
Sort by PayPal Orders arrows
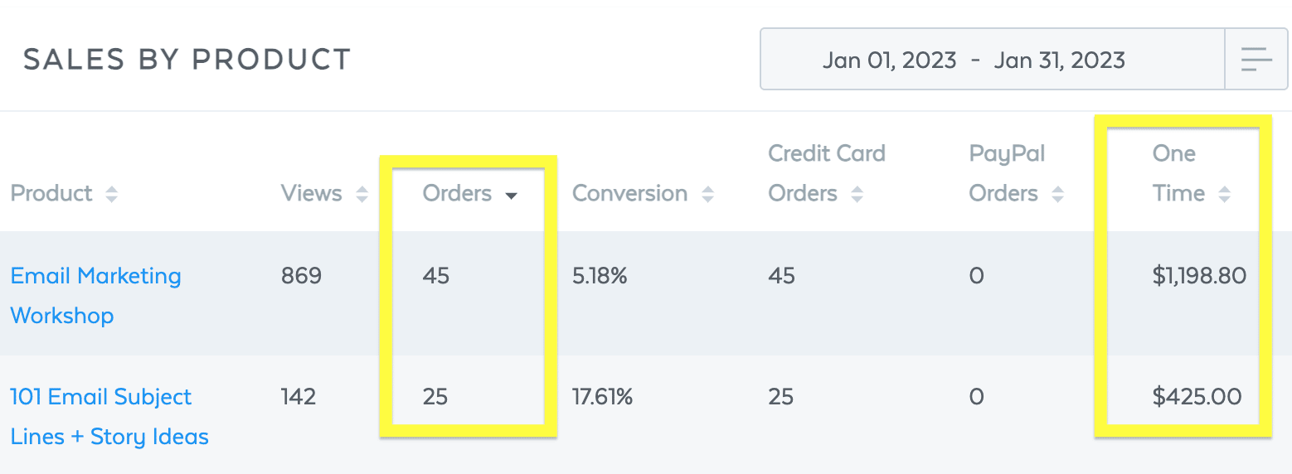1057,194
